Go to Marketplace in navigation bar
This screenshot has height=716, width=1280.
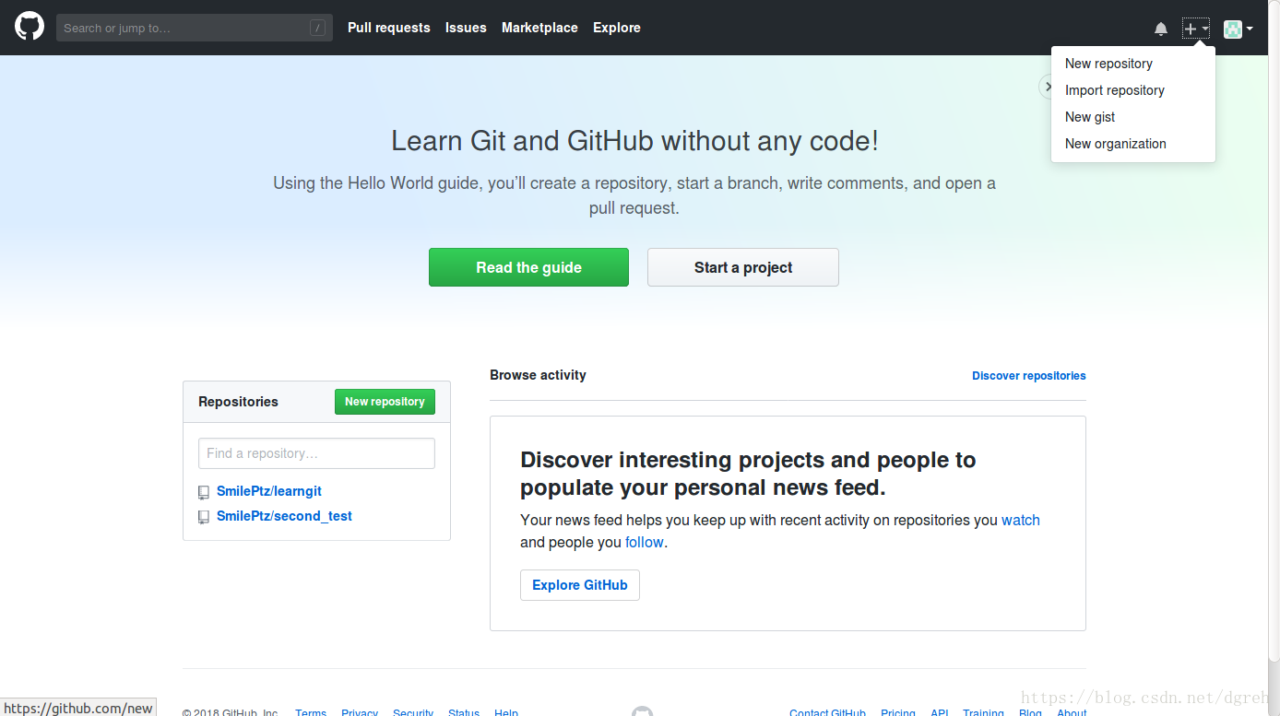click(539, 28)
